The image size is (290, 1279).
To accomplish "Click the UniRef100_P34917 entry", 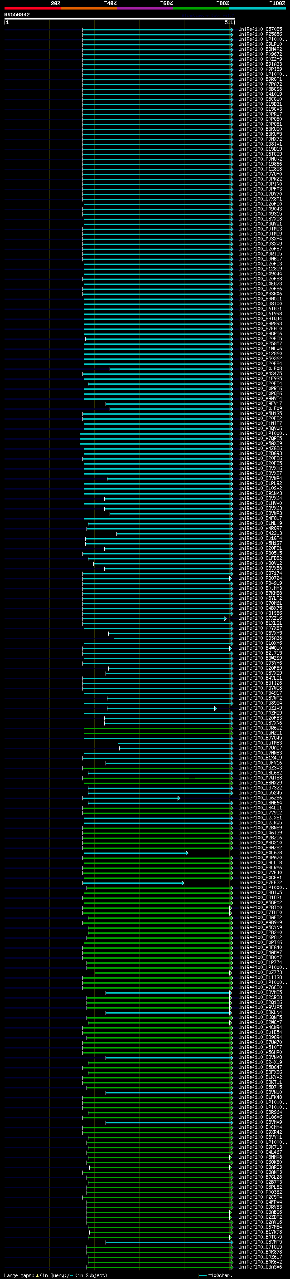I will [260, 693].
